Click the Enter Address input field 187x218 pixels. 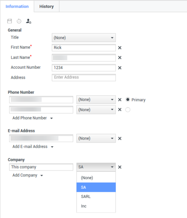click(84, 78)
